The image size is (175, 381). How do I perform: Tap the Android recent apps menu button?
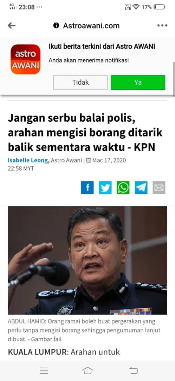pos(44,370)
